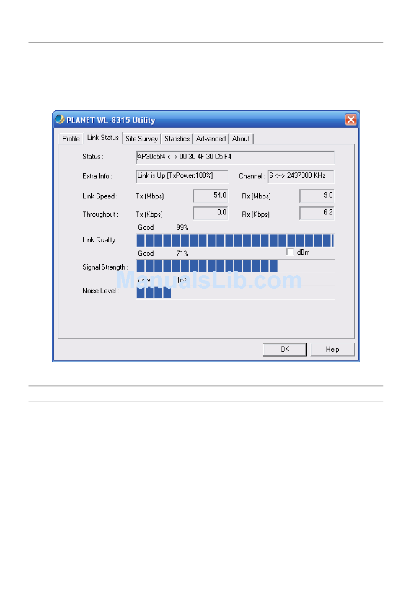The height and width of the screenshot is (607, 412).
Task: Click the "Link Quality :" label
Action: pos(100,240)
